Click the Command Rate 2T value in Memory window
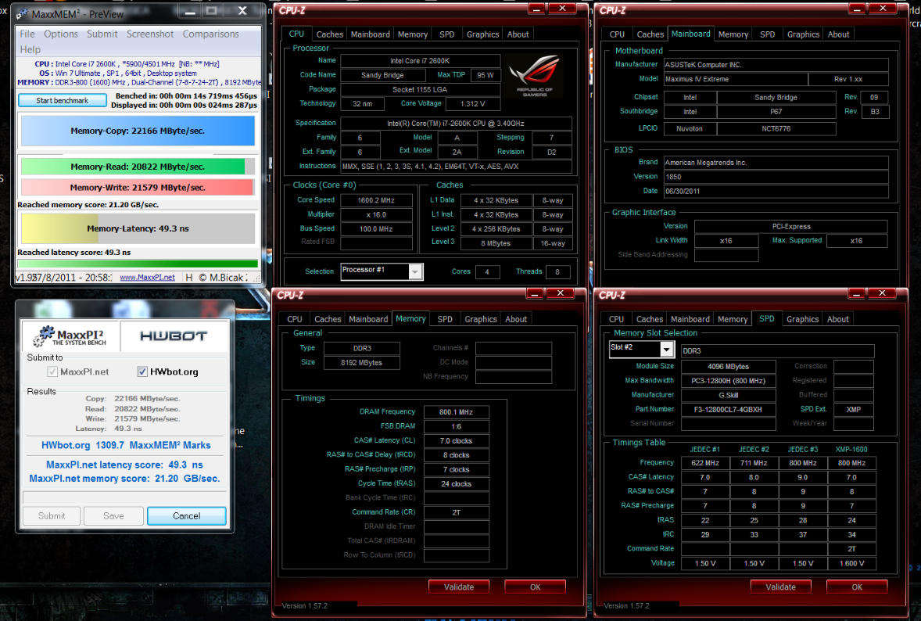The image size is (921, 621). pyautogui.click(x=456, y=512)
